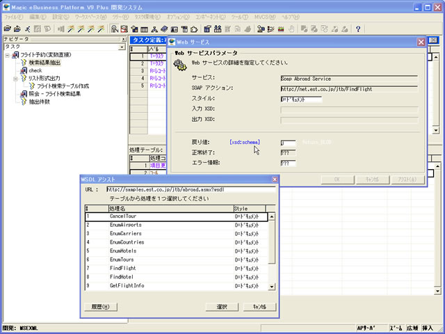Click the blue question mark help icon
This screenshot has height=334, width=445.
(x=358, y=29)
